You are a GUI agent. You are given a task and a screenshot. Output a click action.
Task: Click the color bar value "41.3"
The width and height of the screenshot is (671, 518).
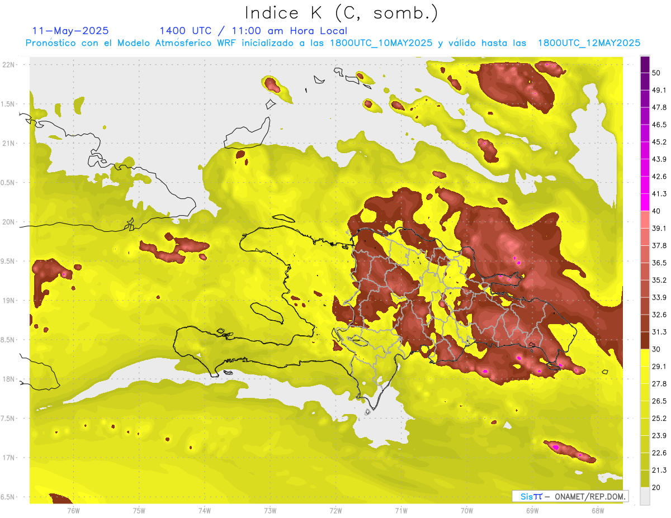(x=659, y=194)
